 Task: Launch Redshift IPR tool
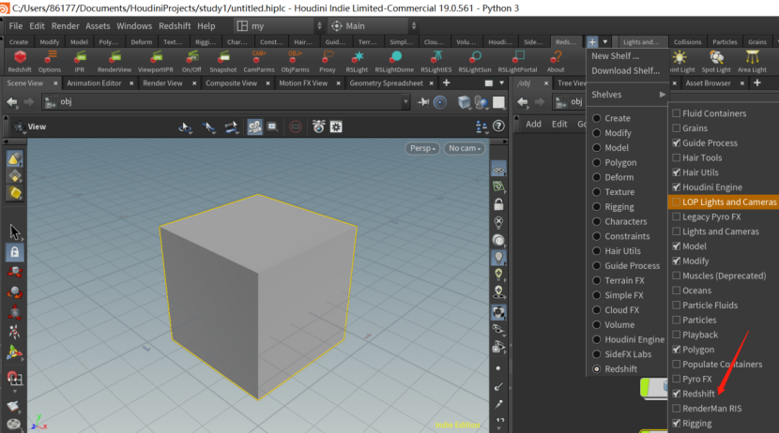point(80,61)
